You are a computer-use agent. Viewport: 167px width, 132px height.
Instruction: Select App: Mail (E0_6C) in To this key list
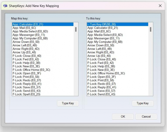click(x=117, y=31)
